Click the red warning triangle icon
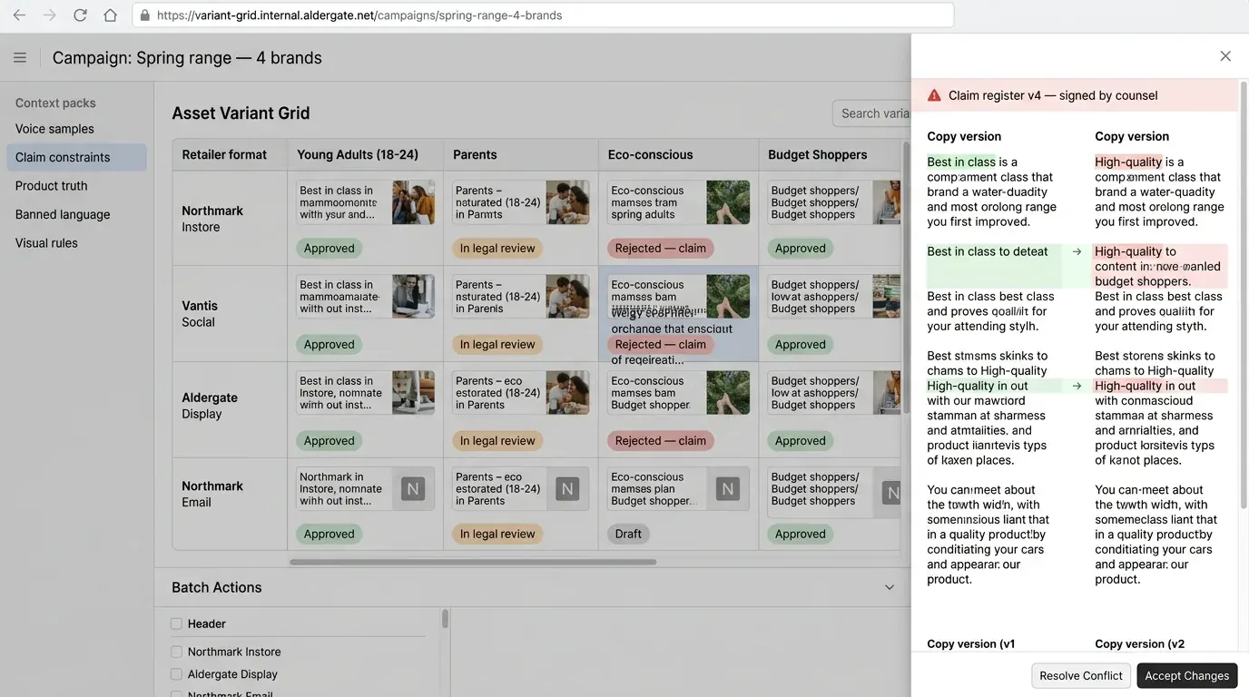Screen dimensions: 1249x697 (x=934, y=95)
